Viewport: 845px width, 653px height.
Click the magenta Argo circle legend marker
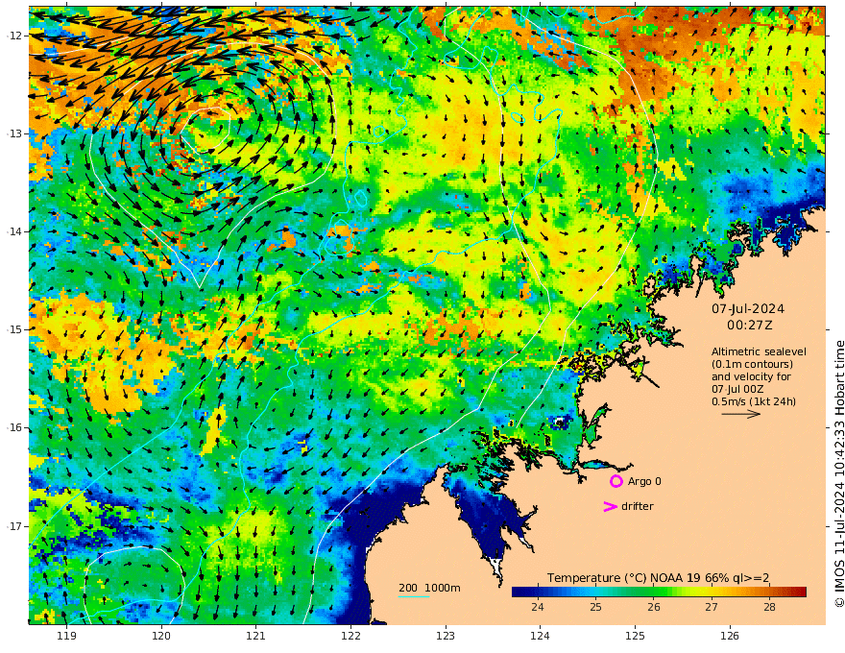616,481
